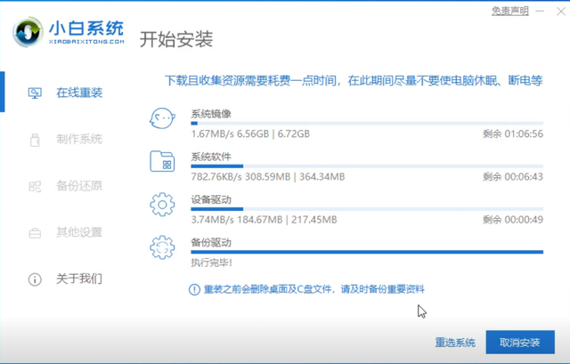The height and width of the screenshot is (364, 570).
Task: Click the 关于我们 info icon
Action: pos(35,279)
